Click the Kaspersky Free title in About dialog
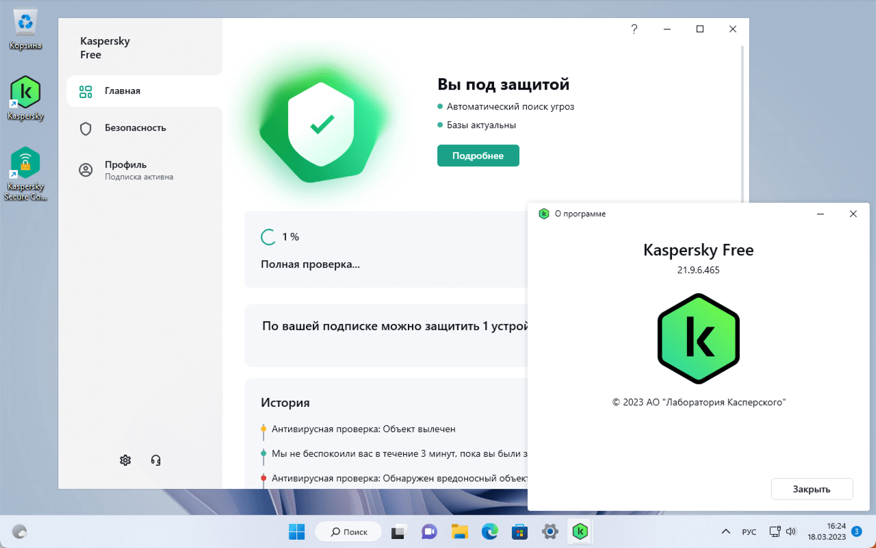 699,250
